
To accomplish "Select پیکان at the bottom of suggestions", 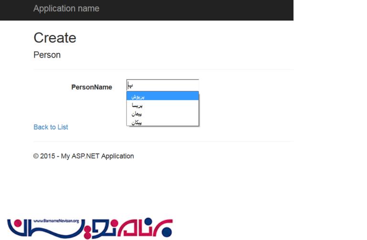I will point(162,122).
